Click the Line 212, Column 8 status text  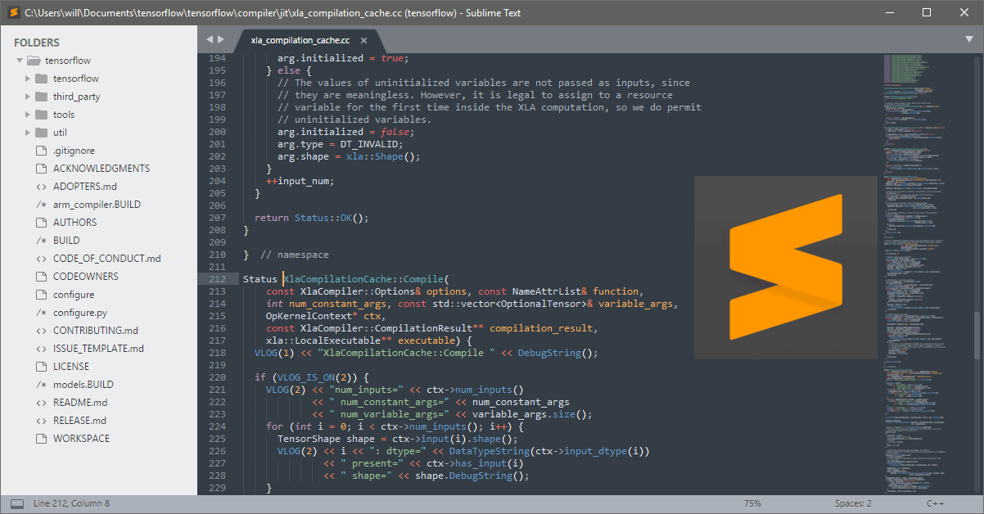pos(71,503)
